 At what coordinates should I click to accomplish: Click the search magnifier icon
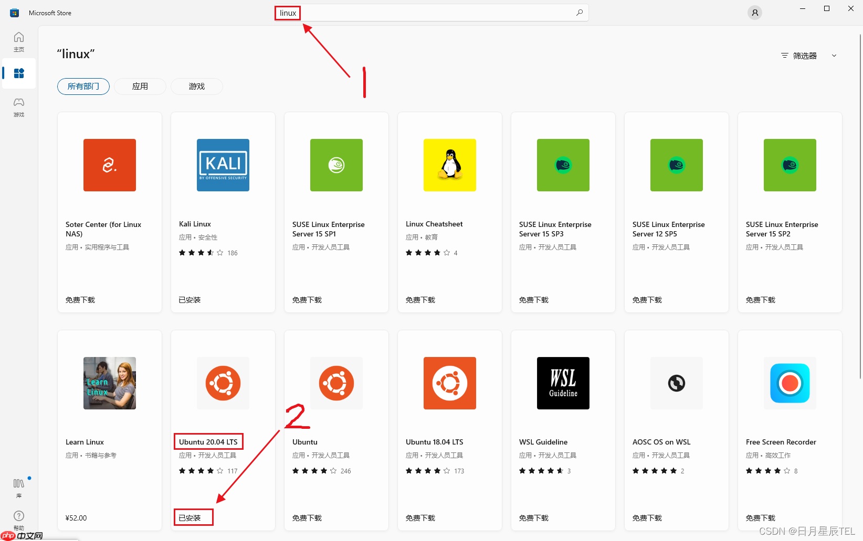579,12
